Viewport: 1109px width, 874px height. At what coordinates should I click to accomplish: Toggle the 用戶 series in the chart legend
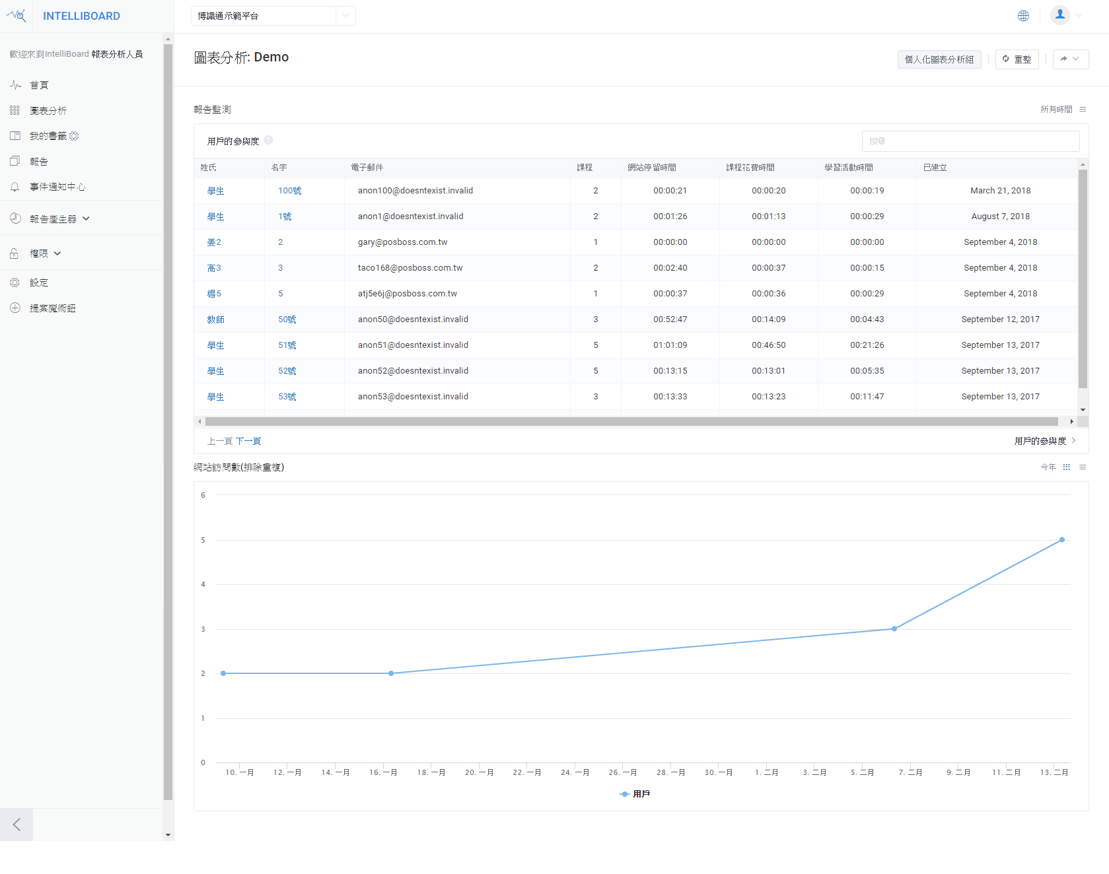click(x=635, y=794)
